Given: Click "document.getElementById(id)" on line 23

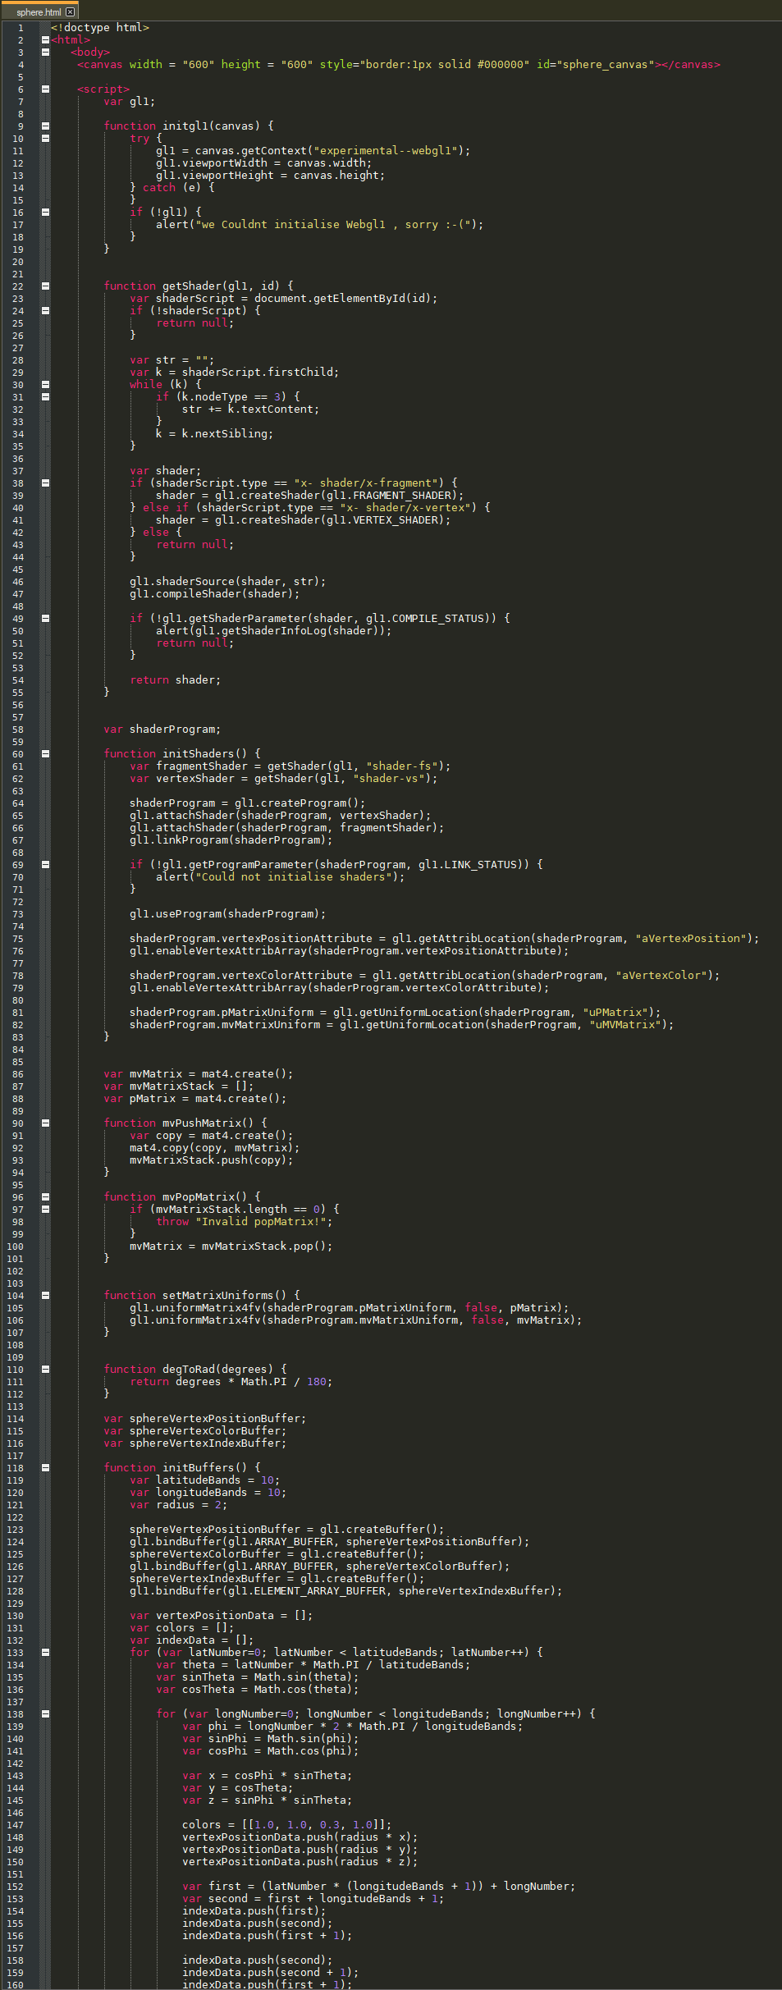Looking at the screenshot, I should click(x=342, y=298).
